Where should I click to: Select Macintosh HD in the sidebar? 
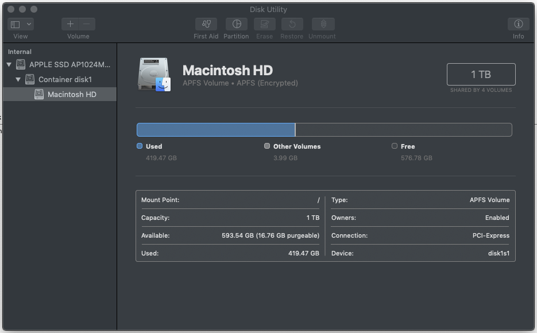(60, 94)
